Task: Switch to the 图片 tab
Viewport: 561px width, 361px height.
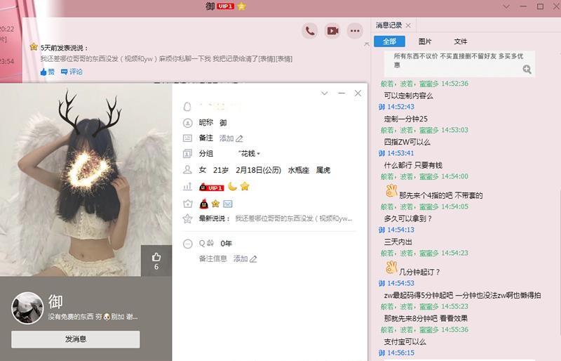Action: 425,41
